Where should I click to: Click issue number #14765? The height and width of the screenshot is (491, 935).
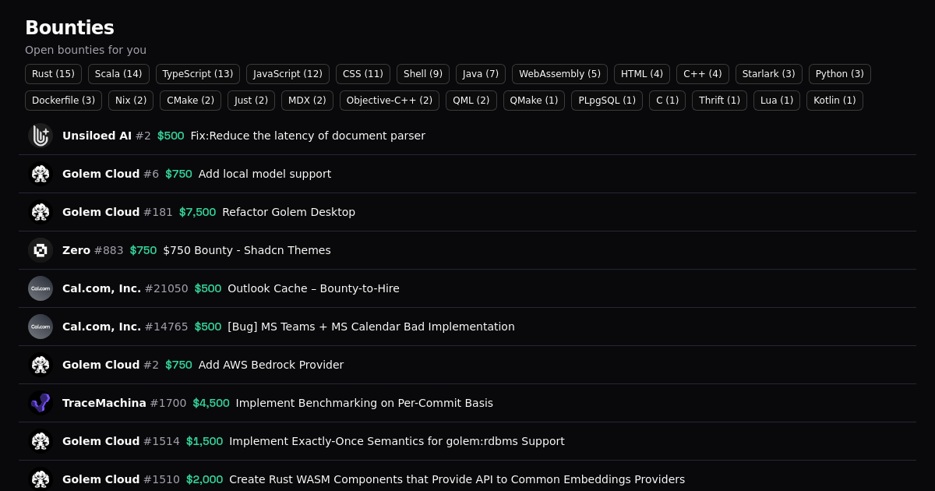click(x=167, y=327)
